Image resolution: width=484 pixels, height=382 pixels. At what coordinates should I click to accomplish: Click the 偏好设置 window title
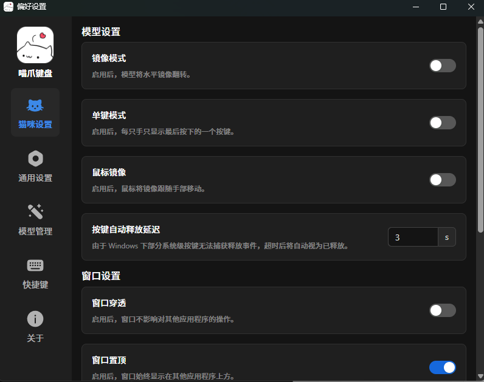32,7
